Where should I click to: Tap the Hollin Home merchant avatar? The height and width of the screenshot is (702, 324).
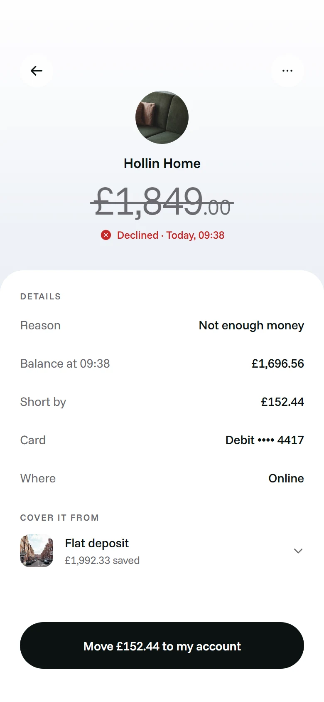162,117
